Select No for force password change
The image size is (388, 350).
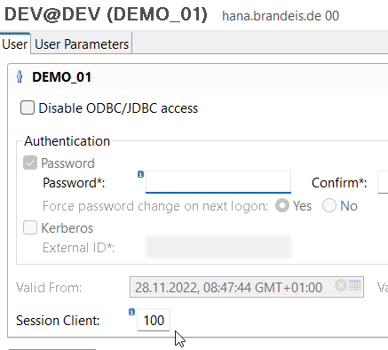[329, 205]
